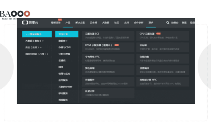Expand 域名与网站（万网）category
Viewport: 211px width, 133px height.
click(x=37, y=54)
